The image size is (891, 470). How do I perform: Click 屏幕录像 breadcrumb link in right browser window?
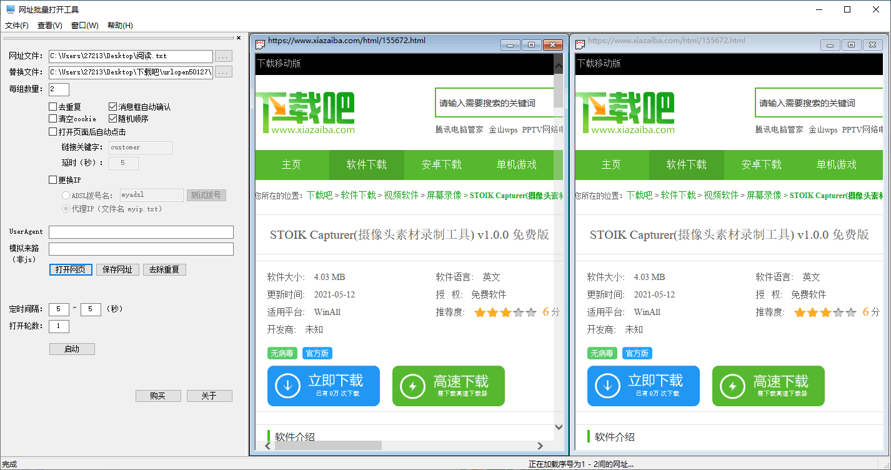764,196
